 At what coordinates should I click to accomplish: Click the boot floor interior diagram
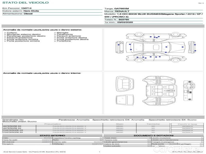pyautogui.click(x=123, y=100)
